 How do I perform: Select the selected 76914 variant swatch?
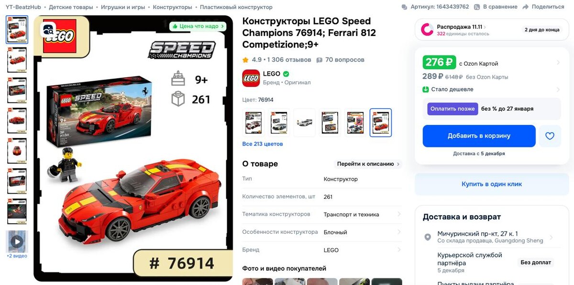click(x=381, y=123)
